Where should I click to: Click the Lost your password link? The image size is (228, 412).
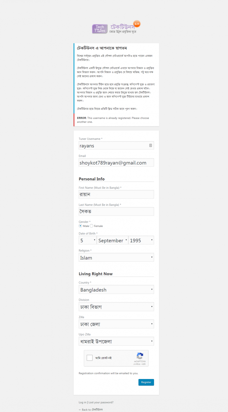tap(101, 402)
